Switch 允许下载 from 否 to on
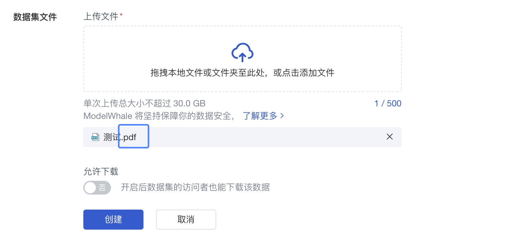Viewport: 505px width, 244px height. (x=97, y=188)
